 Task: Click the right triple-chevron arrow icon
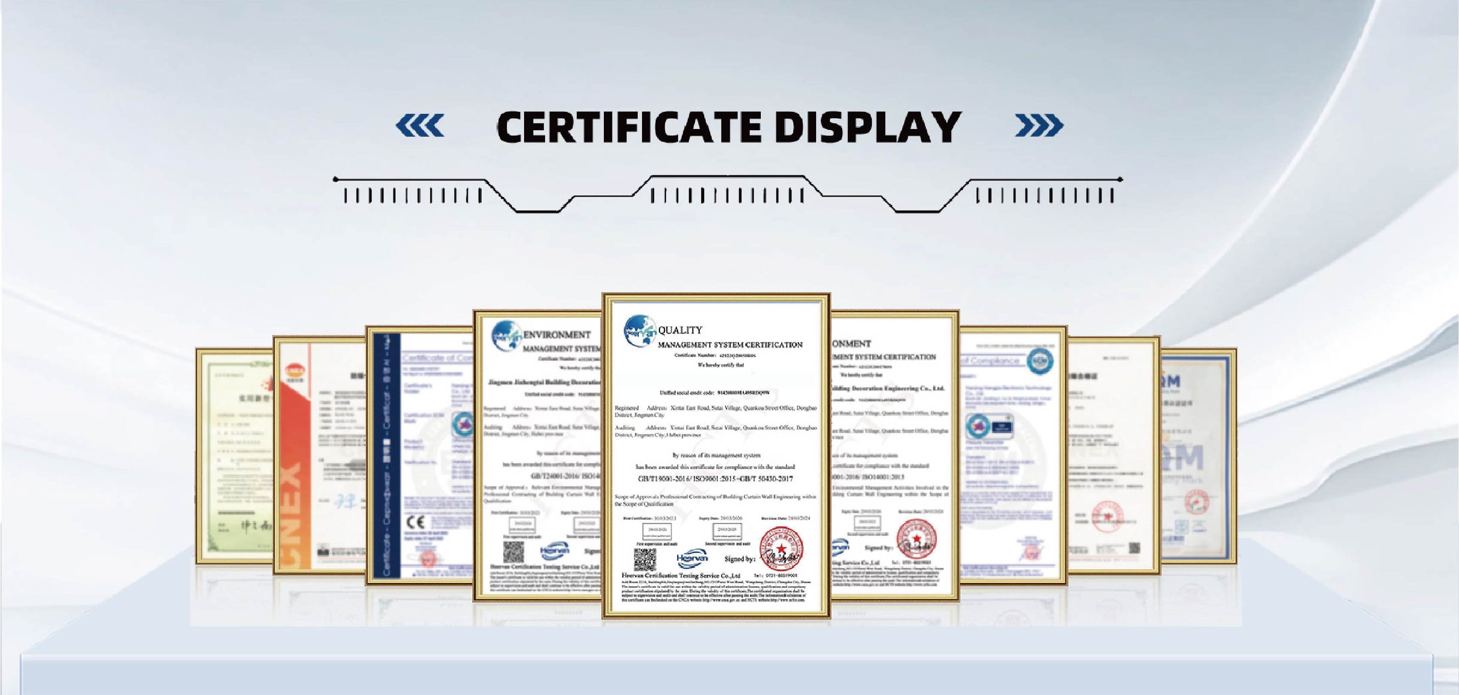click(x=1039, y=126)
